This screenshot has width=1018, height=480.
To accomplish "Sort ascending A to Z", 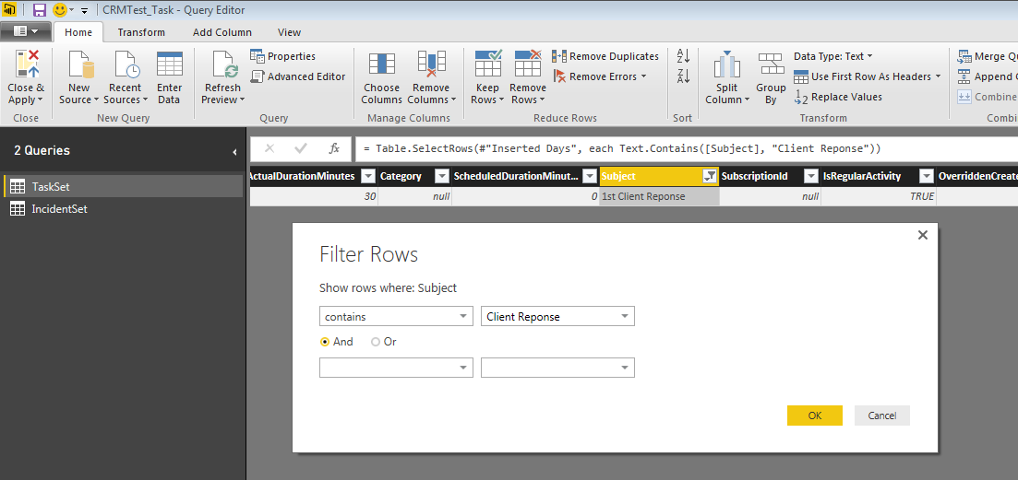I will (683, 56).
